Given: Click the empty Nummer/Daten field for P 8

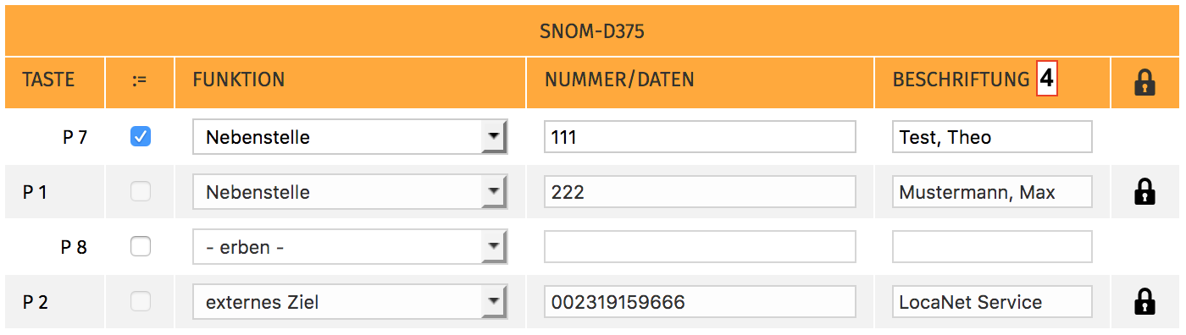Looking at the screenshot, I should [700, 247].
